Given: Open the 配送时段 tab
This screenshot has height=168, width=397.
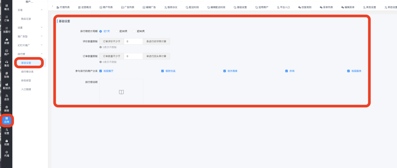Looking at the screenshot, I should pyautogui.click(x=192, y=7).
